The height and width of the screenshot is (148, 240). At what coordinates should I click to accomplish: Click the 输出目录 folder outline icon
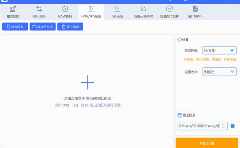pyautogui.click(x=180, y=115)
